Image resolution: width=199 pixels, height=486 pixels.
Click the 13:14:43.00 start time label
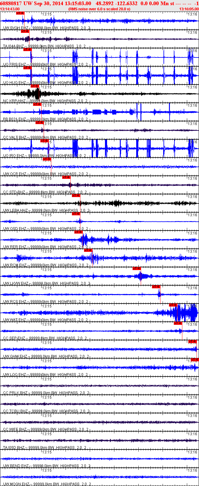(10, 9)
